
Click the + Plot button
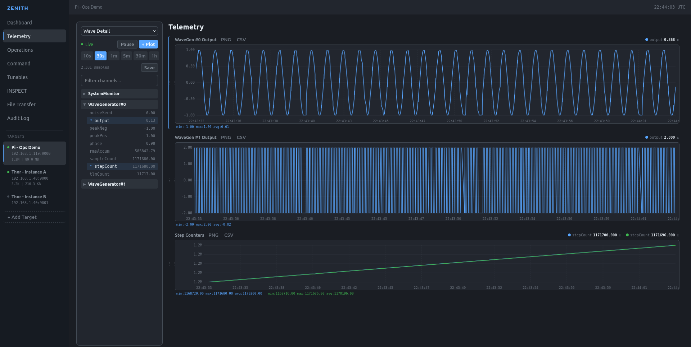coord(148,44)
